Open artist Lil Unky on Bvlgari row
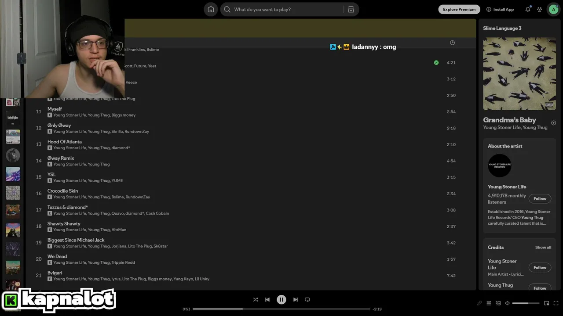Screen dimensions: 563x316 pyautogui.click(x=201, y=279)
